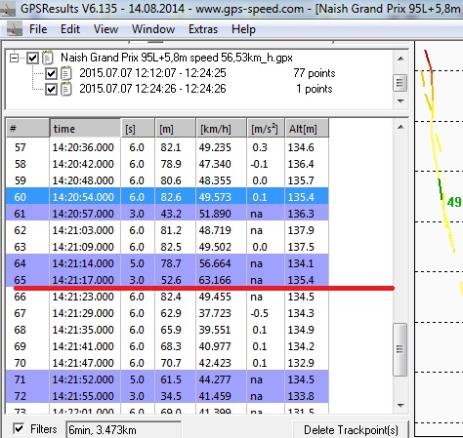Click the track tree scrollbar thumb
463x438 pixels.
point(400,83)
